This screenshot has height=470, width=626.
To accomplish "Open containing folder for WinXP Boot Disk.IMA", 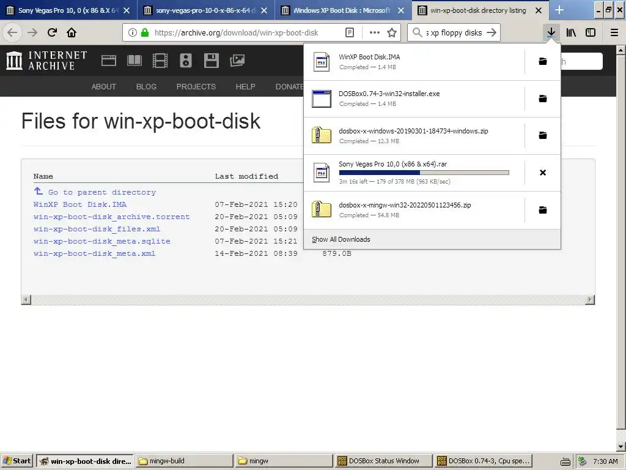I will tap(543, 61).
